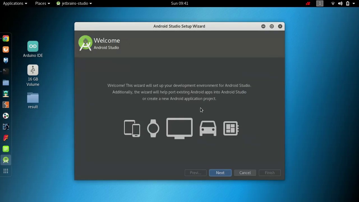Maximize the Setup Wizard window
The image size is (359, 202).
click(271, 26)
